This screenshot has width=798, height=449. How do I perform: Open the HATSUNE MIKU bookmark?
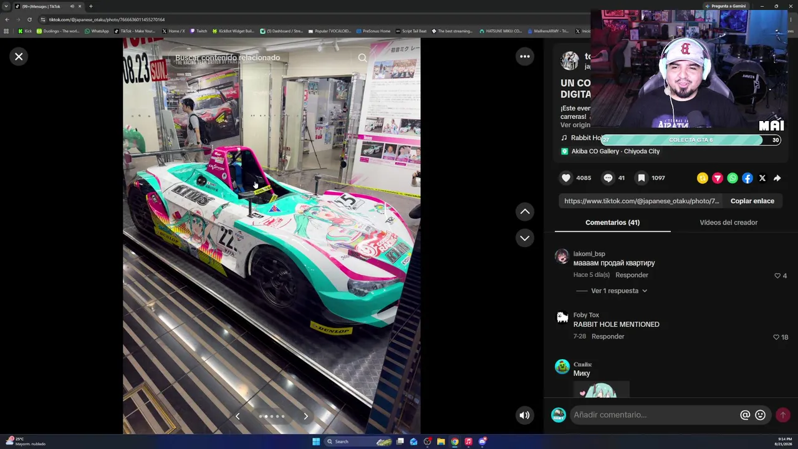point(501,31)
